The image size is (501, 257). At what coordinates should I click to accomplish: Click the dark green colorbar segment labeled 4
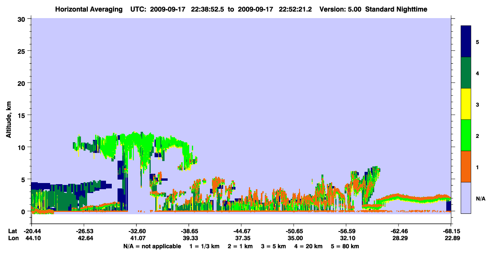pos(466,73)
